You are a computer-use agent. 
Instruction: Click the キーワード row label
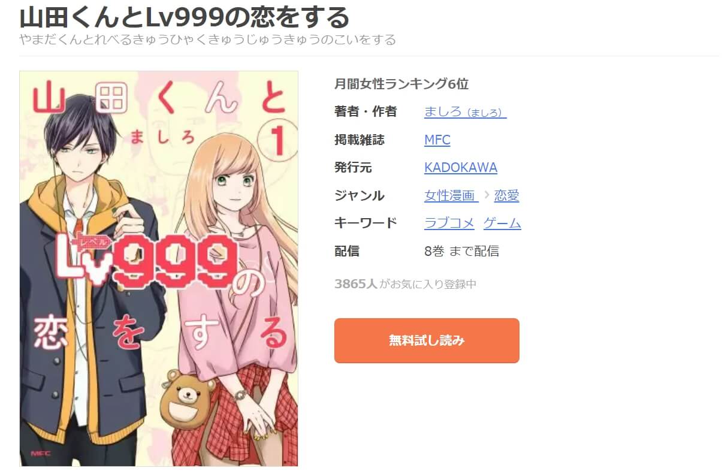coord(365,223)
